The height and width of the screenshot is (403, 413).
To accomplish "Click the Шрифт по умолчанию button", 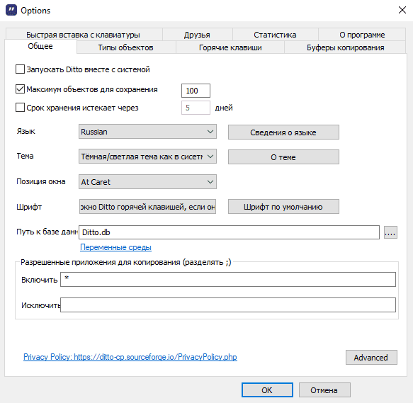I will coord(283,207).
